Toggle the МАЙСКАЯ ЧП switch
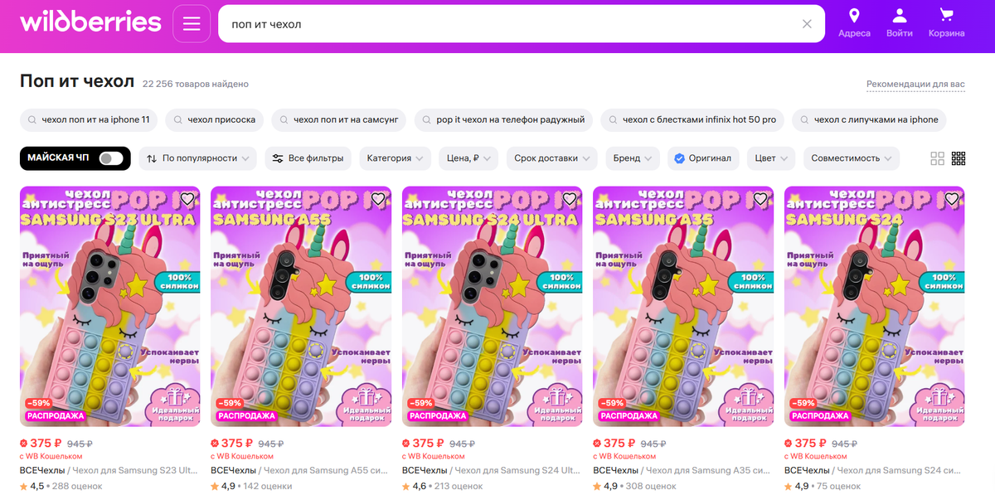The image size is (995, 495). pyautogui.click(x=110, y=158)
